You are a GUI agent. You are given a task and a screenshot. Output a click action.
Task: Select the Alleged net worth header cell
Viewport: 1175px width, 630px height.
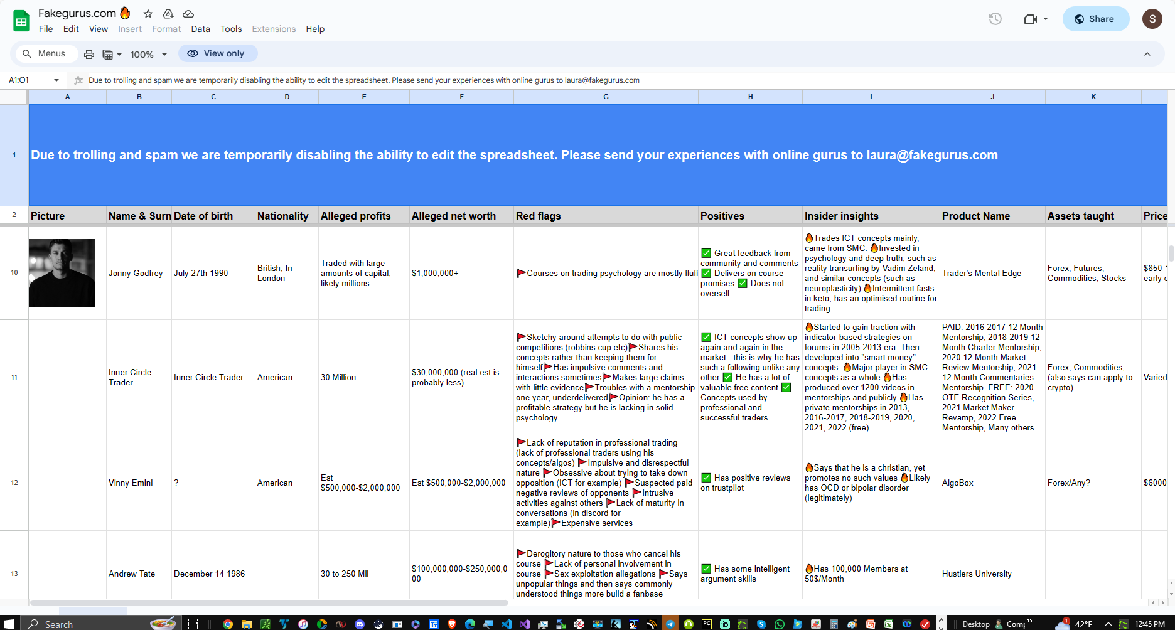click(461, 216)
